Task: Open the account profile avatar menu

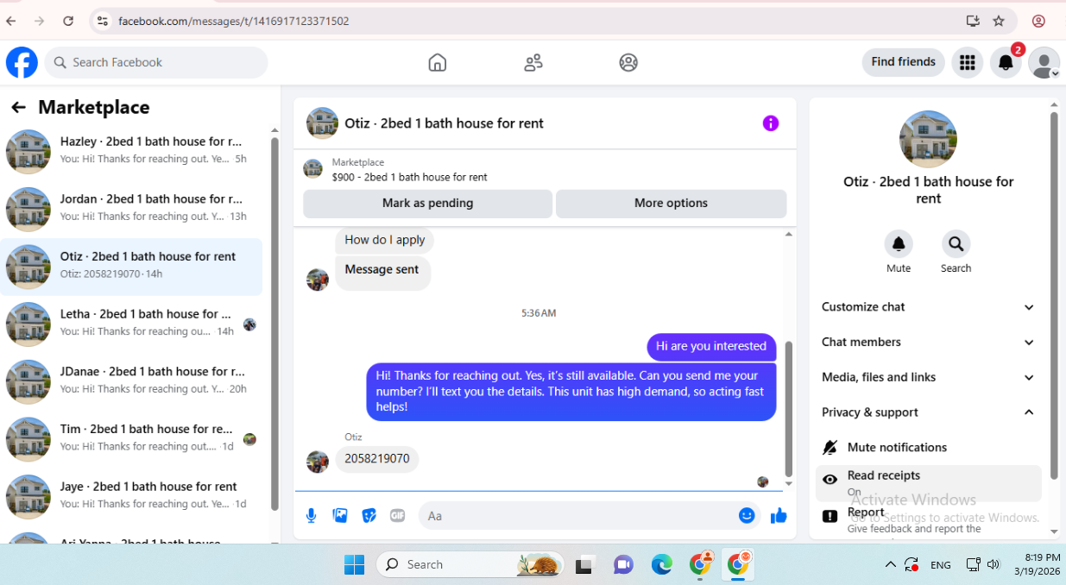Action: click(x=1044, y=62)
